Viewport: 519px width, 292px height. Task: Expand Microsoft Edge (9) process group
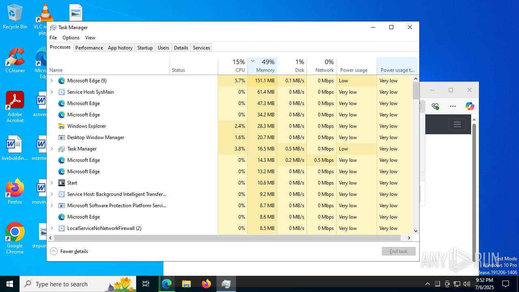(52, 81)
